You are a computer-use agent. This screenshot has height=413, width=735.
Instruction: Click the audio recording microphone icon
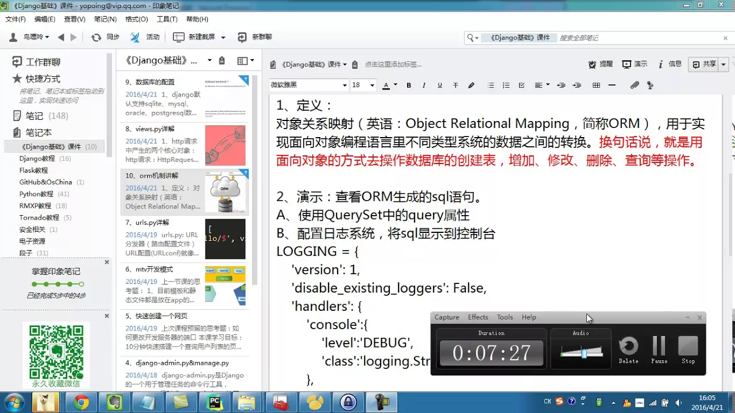[650, 85]
